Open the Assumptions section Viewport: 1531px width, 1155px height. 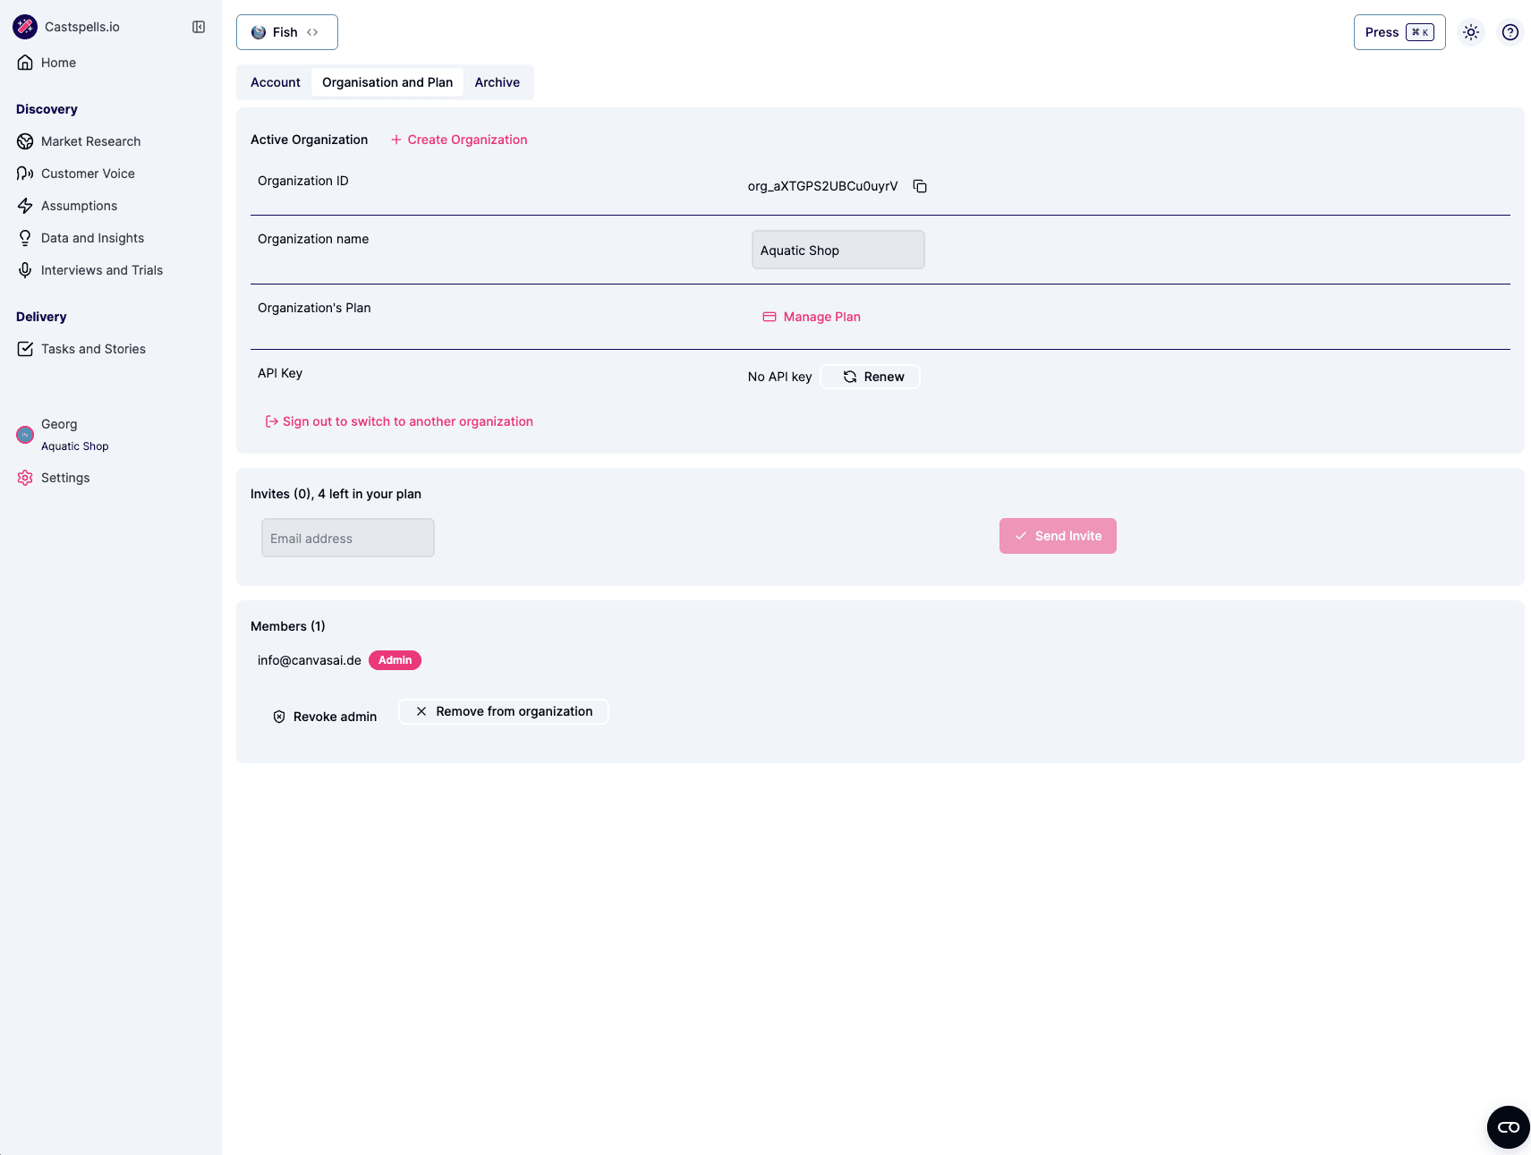tap(79, 205)
